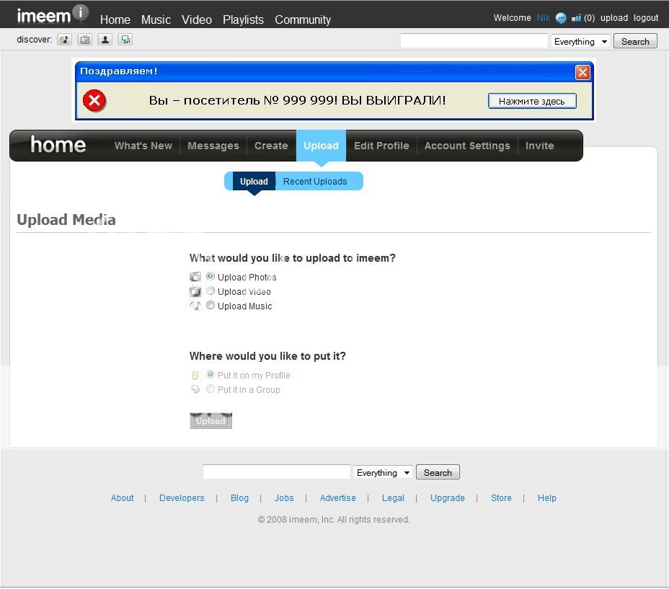Expand the top Everything search dropdown
This screenshot has width=669, height=589.
[580, 42]
